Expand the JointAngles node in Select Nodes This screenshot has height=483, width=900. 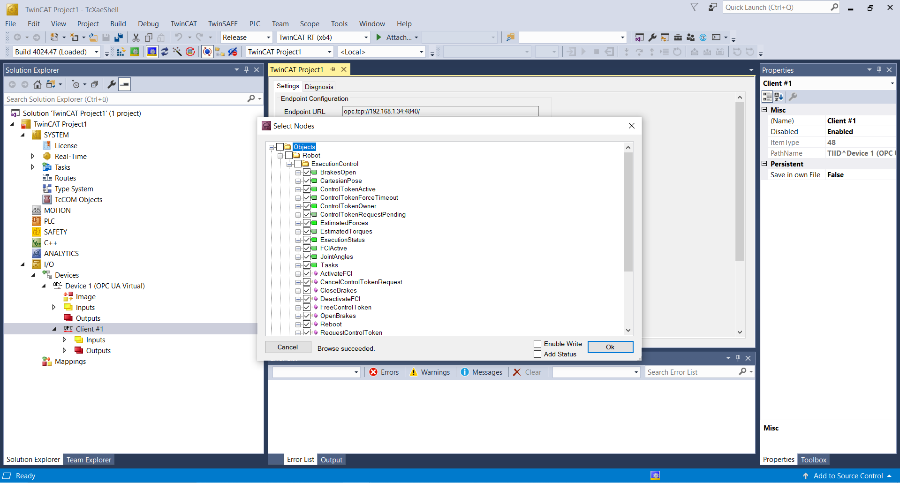[298, 257]
